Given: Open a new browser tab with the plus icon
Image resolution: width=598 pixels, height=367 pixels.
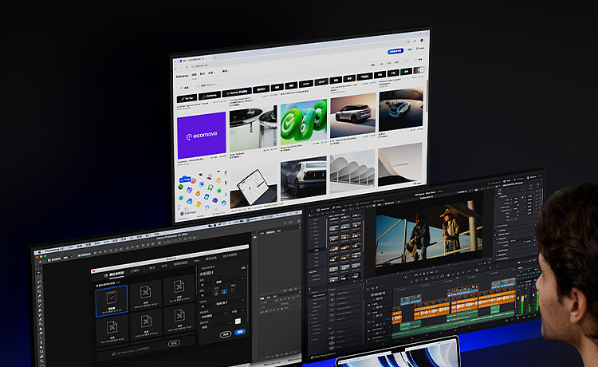Looking at the screenshot, I should [x=215, y=57].
